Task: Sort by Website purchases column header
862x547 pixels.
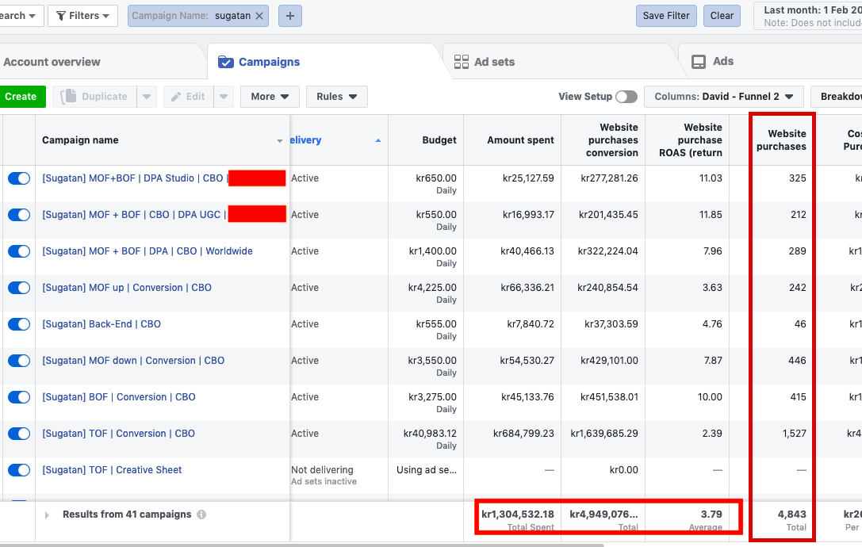Action: pyautogui.click(x=781, y=140)
